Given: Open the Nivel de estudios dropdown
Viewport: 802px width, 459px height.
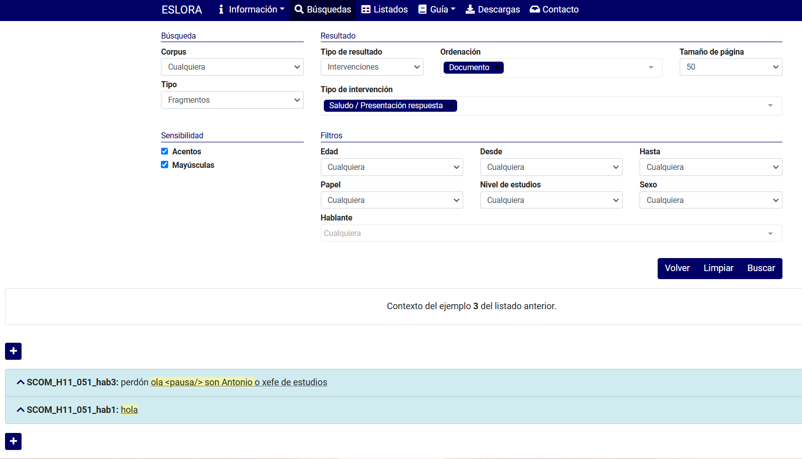Looking at the screenshot, I should pos(551,200).
